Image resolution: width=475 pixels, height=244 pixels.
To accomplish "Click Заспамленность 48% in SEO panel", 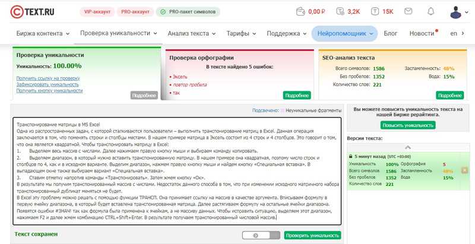I will point(429,69).
